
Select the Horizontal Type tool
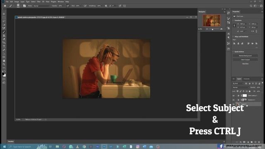point(4,46)
